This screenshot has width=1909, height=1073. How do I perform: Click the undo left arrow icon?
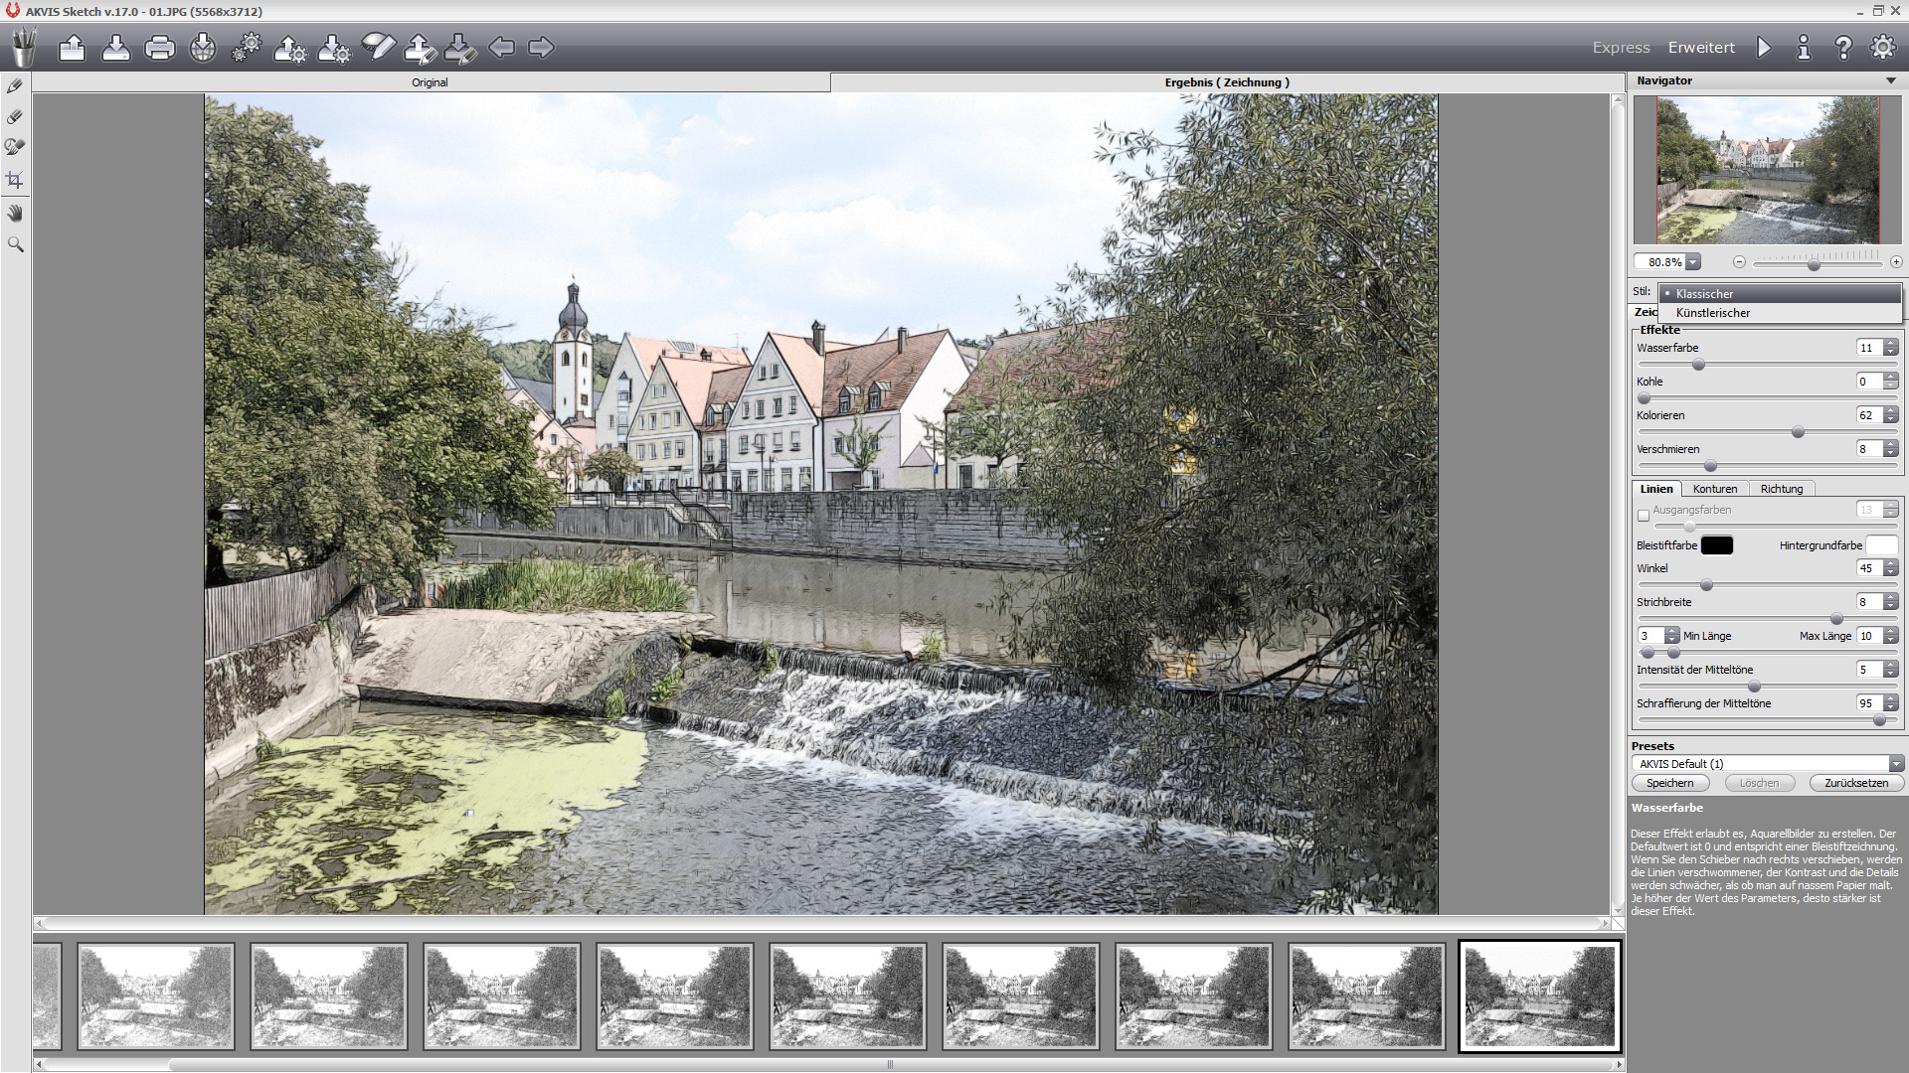pyautogui.click(x=502, y=47)
